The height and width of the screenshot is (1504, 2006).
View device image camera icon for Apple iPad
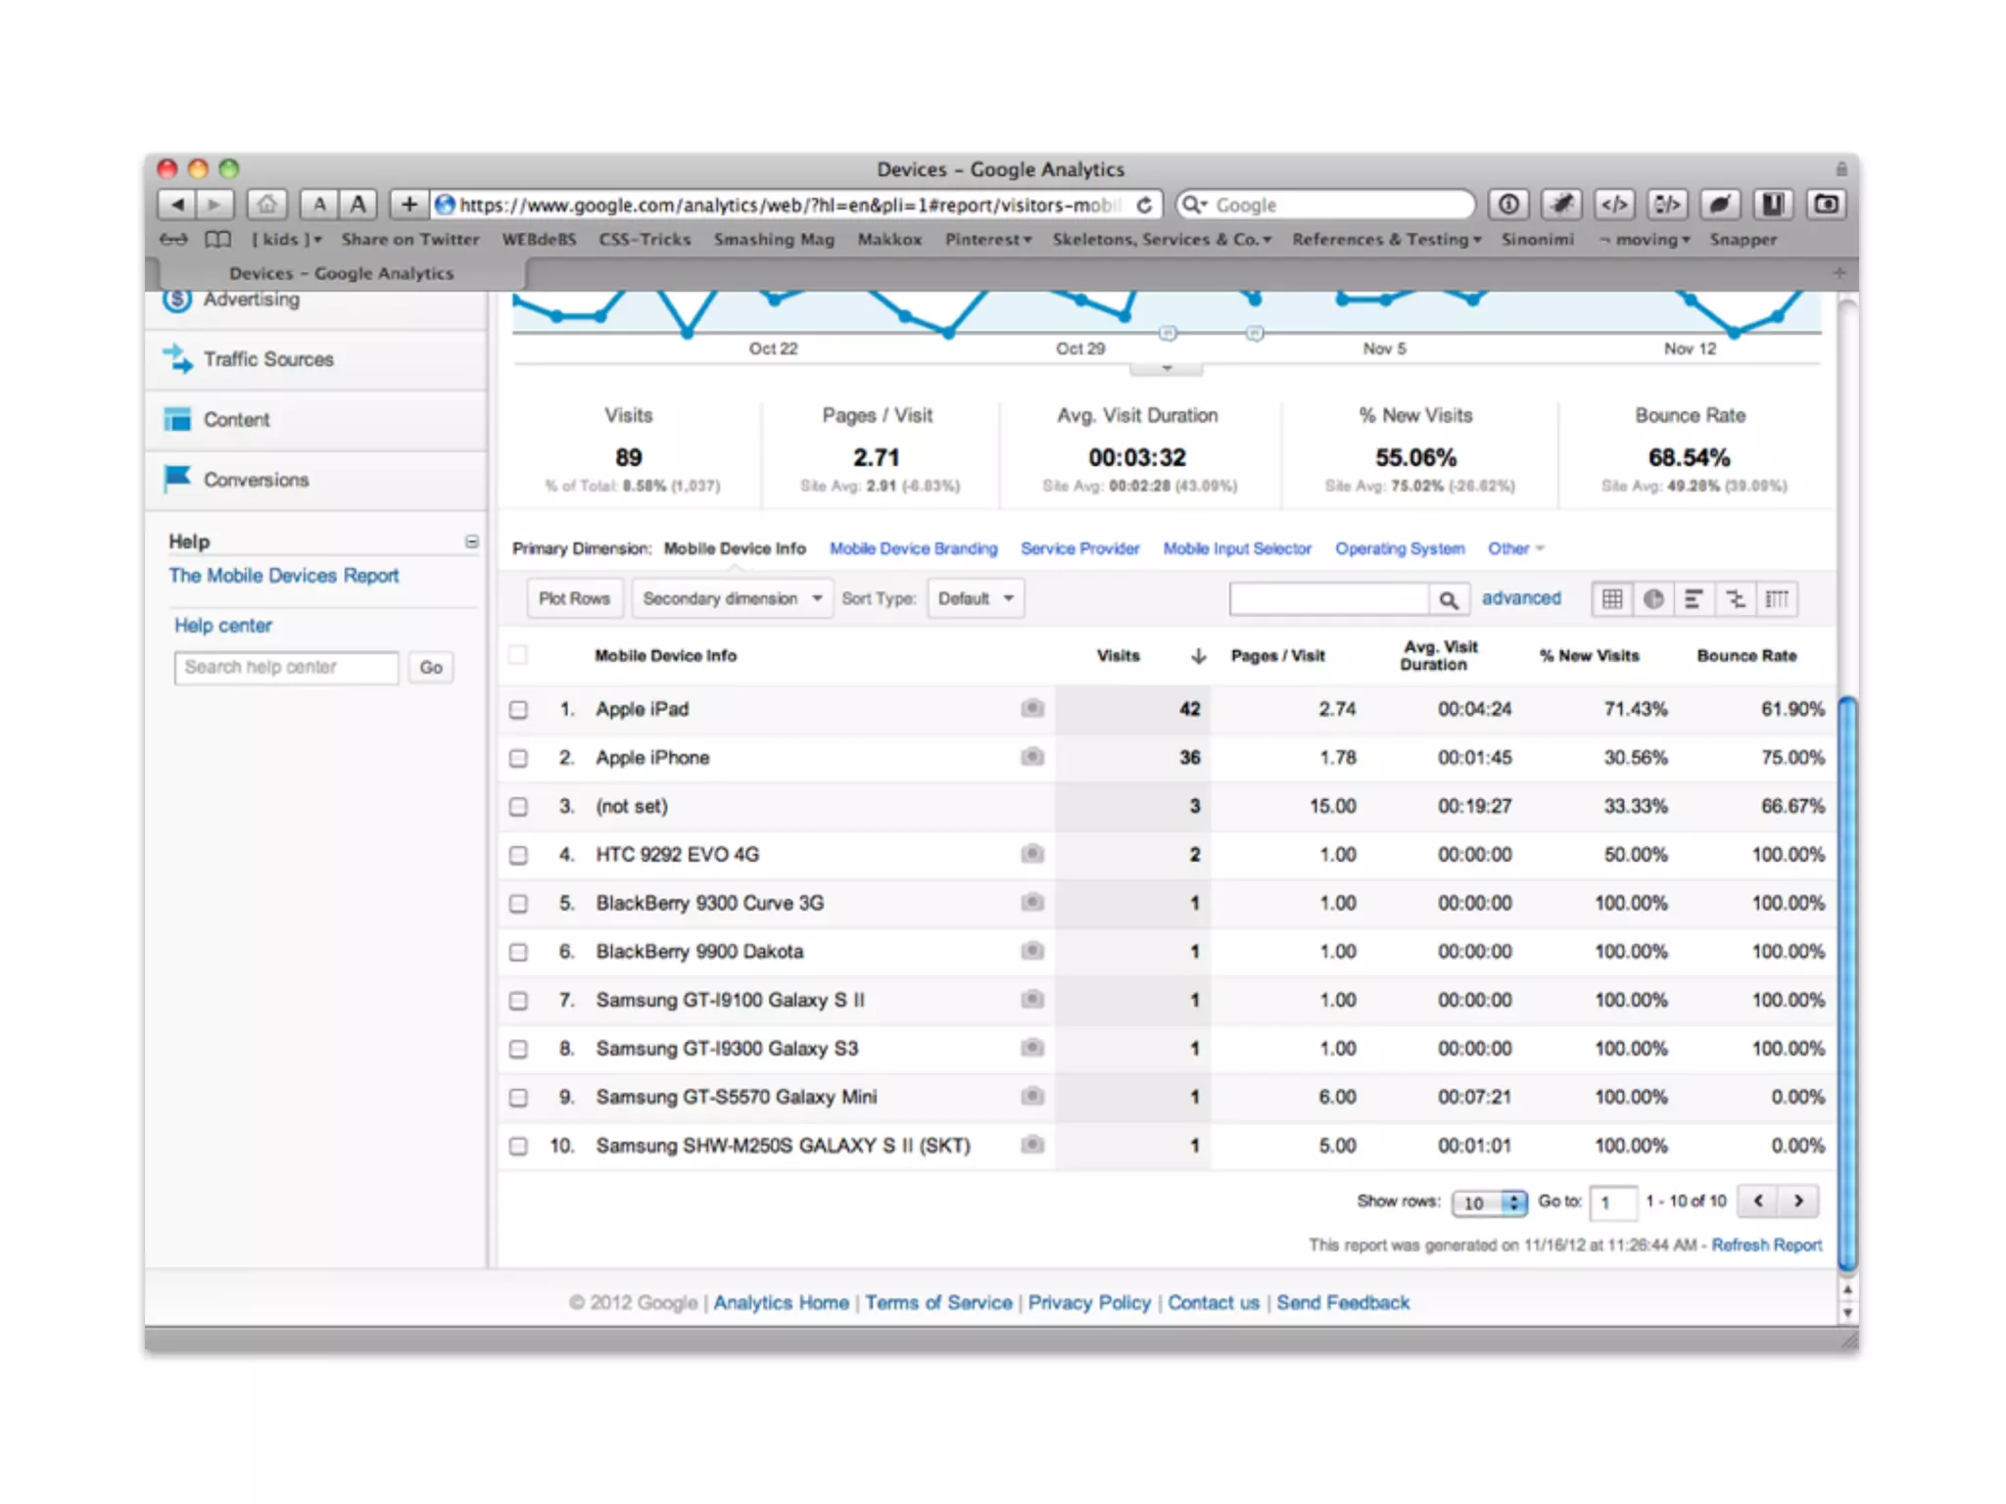[x=1031, y=708]
